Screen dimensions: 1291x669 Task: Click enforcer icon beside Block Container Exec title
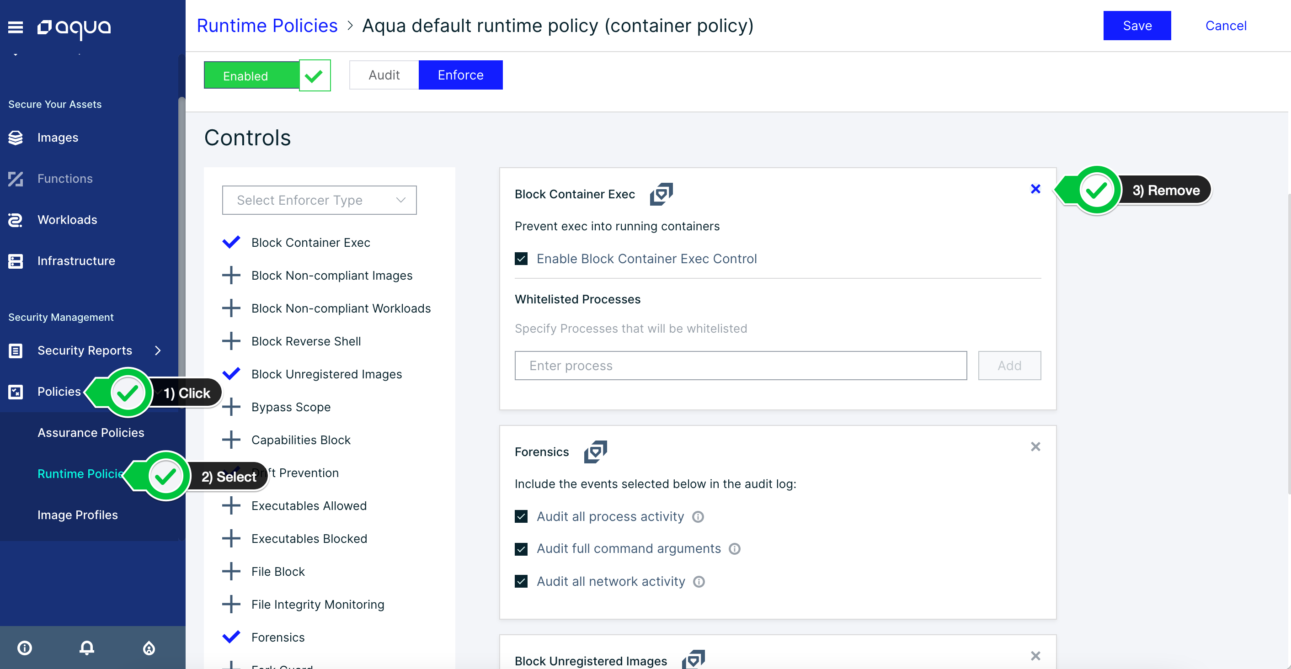pyautogui.click(x=661, y=194)
